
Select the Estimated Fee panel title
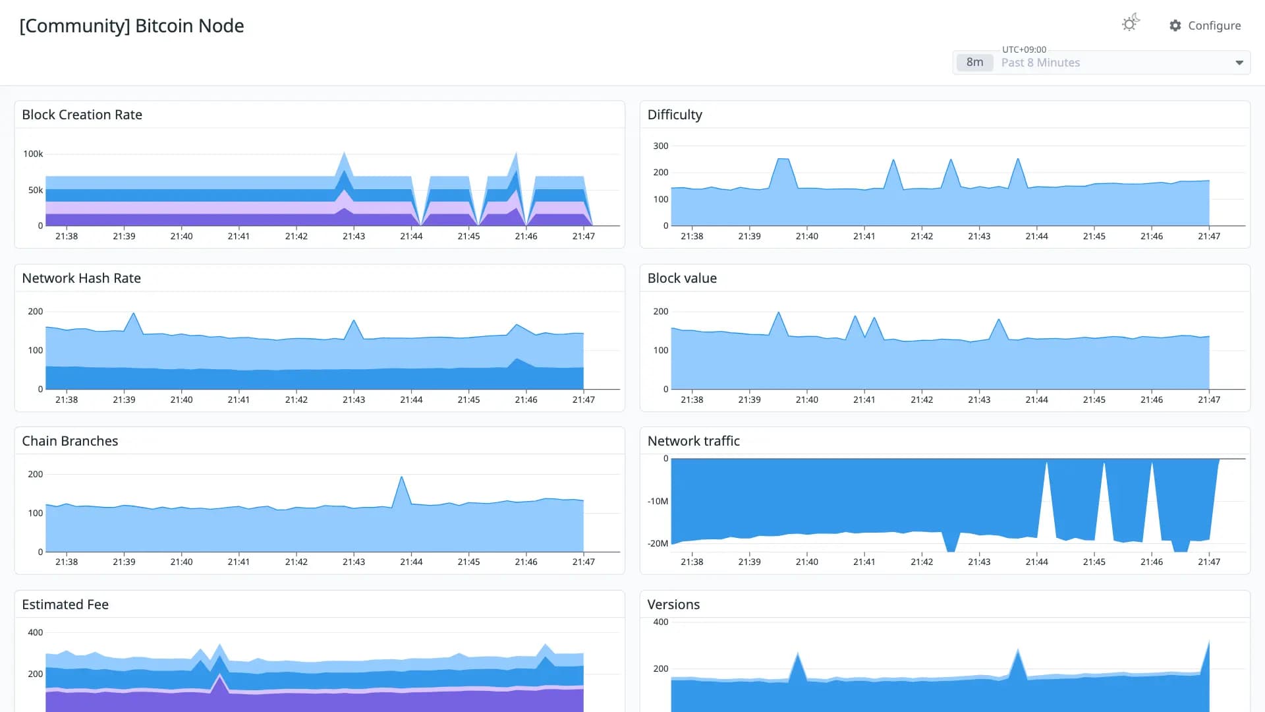(x=65, y=605)
